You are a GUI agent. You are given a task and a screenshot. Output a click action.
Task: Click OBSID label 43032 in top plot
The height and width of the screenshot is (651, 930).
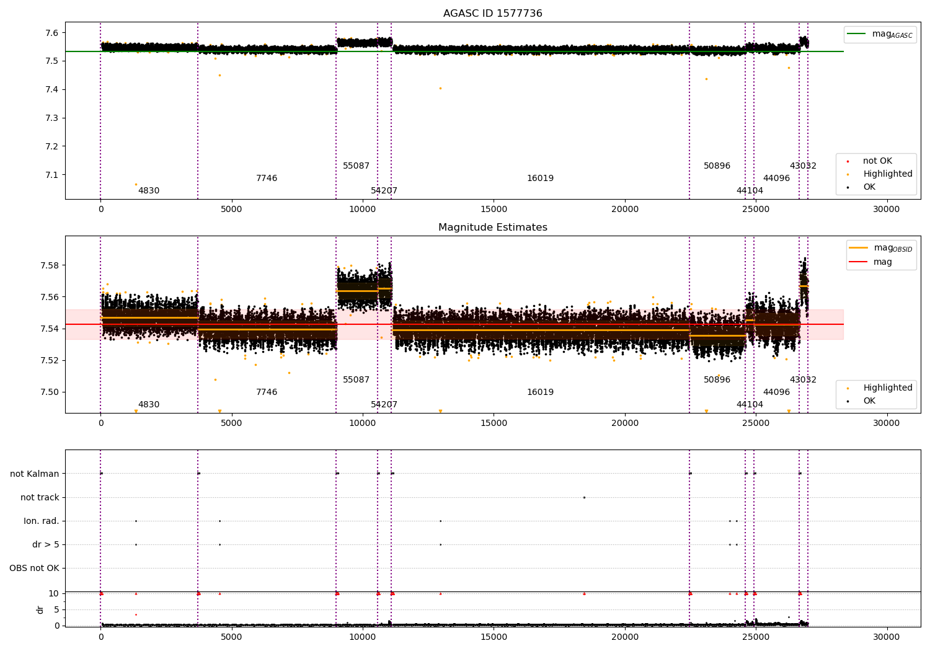pos(804,166)
